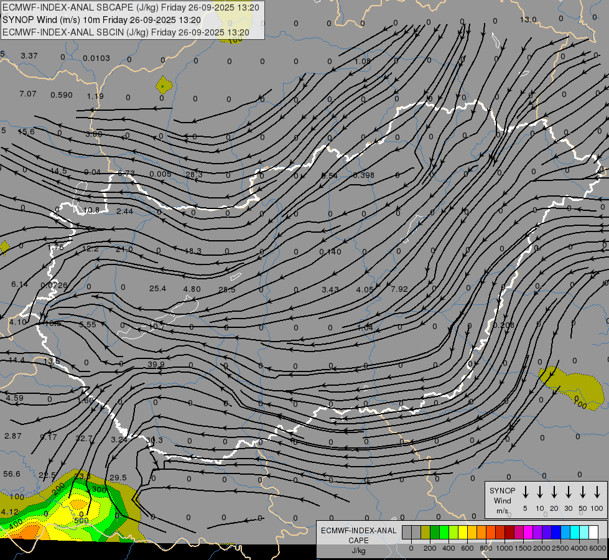Click the 10 m/s wind arrow in legend
The image size is (609, 560).
539,492
